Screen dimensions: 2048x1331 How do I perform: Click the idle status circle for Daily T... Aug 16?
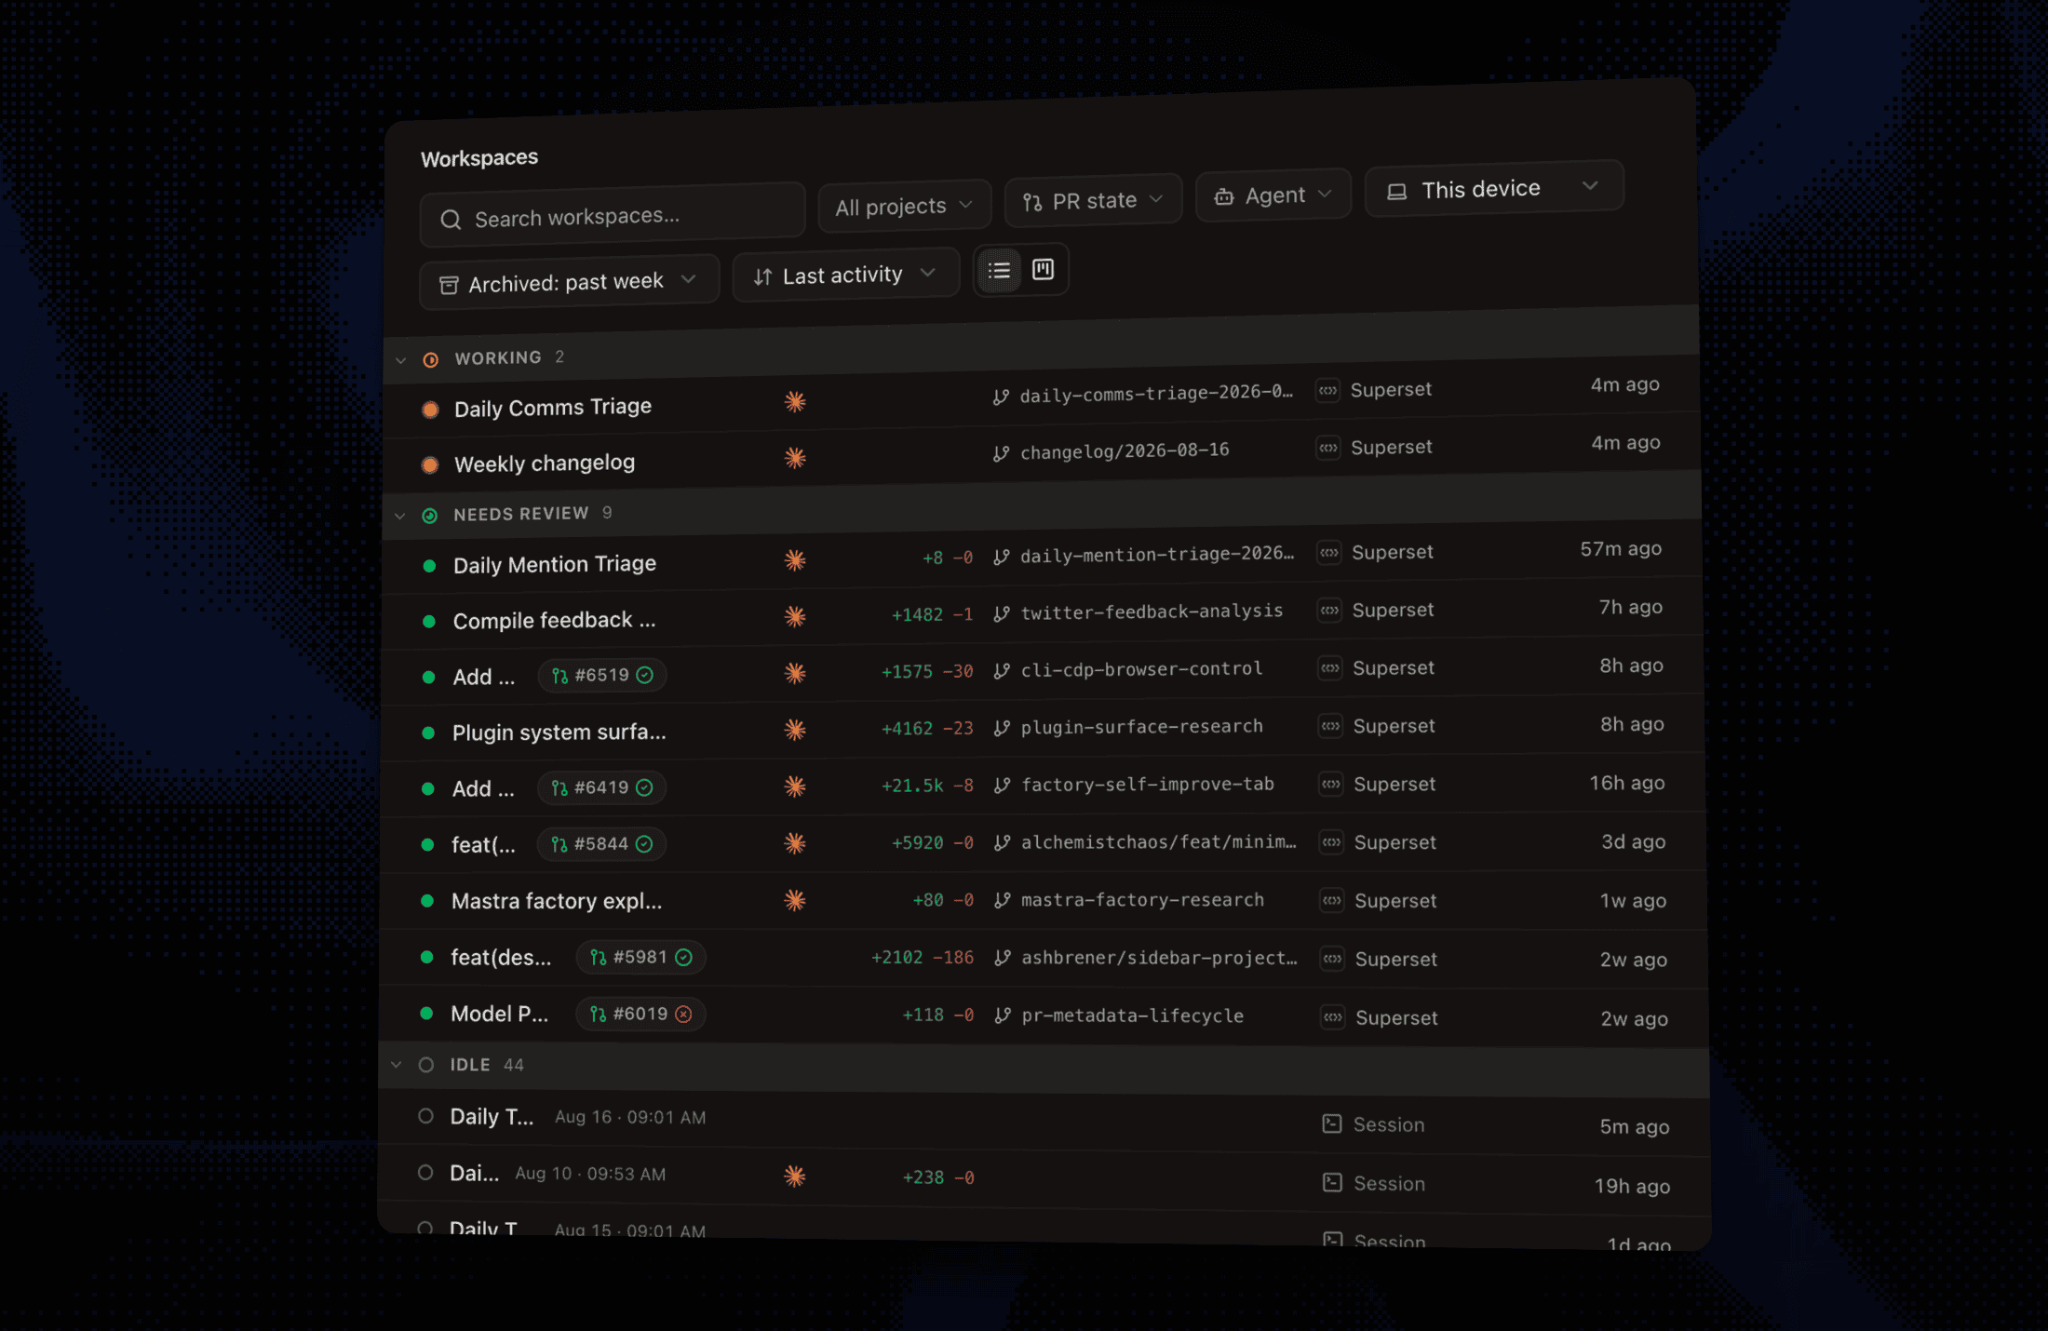425,1116
